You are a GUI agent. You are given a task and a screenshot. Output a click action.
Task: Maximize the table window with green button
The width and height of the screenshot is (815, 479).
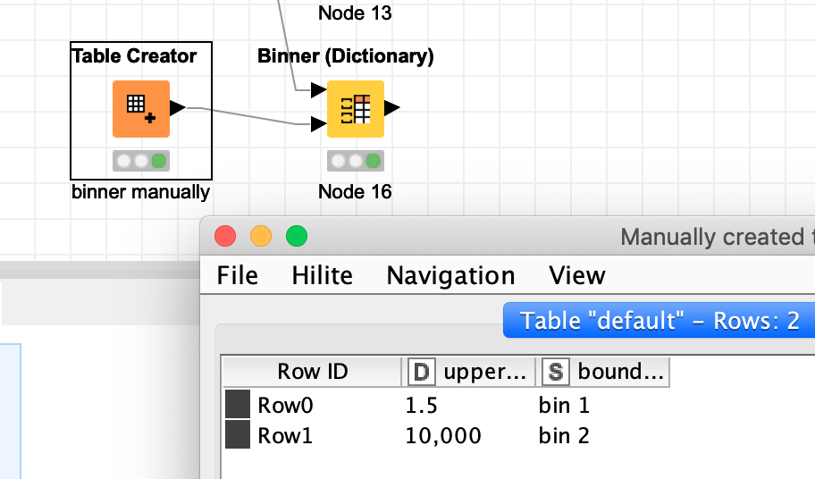point(297,237)
